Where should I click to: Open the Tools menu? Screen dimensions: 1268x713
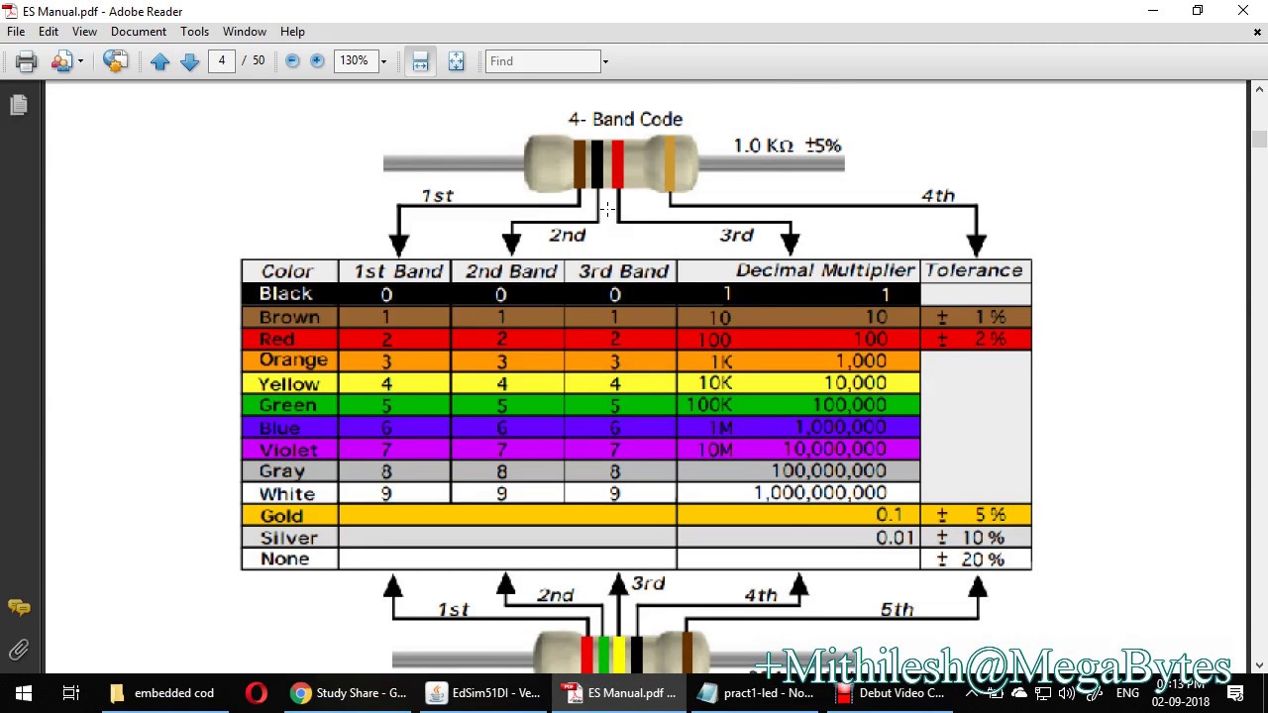click(194, 32)
